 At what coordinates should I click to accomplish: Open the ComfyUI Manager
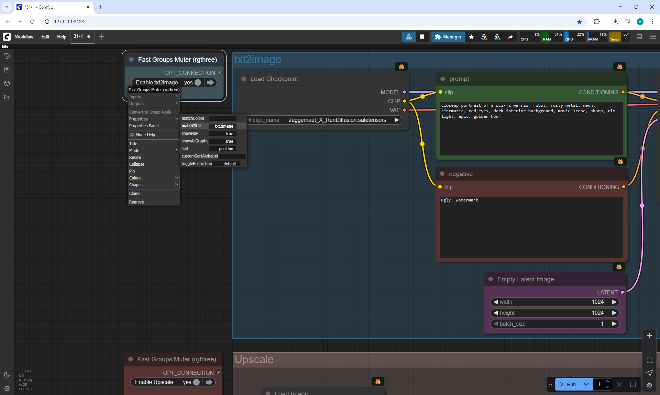coord(448,37)
